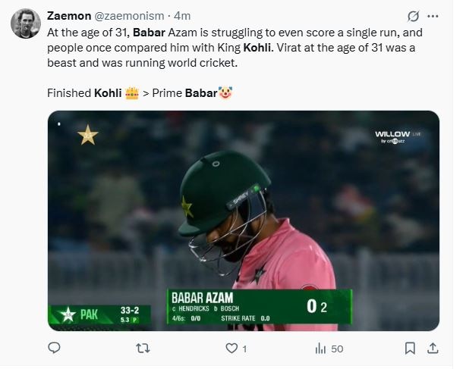Click the share upload icon
Screen dimensions: 466x369
point(433,349)
